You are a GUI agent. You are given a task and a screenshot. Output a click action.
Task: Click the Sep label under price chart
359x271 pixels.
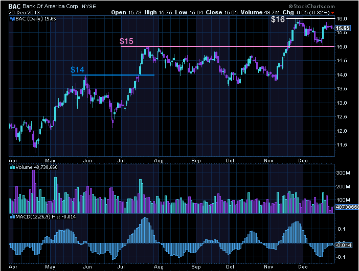tap(196, 161)
